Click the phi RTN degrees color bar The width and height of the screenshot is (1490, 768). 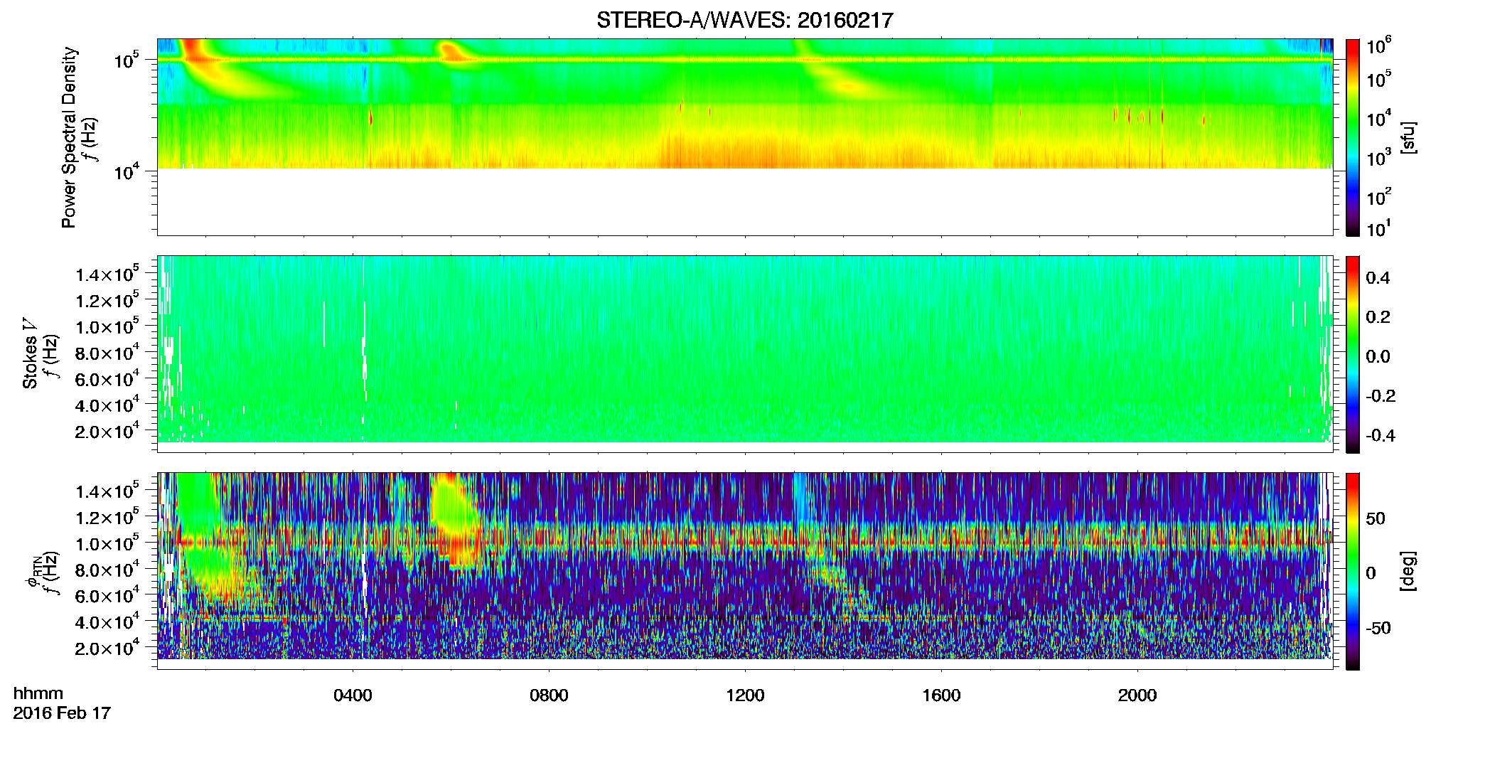click(1353, 571)
